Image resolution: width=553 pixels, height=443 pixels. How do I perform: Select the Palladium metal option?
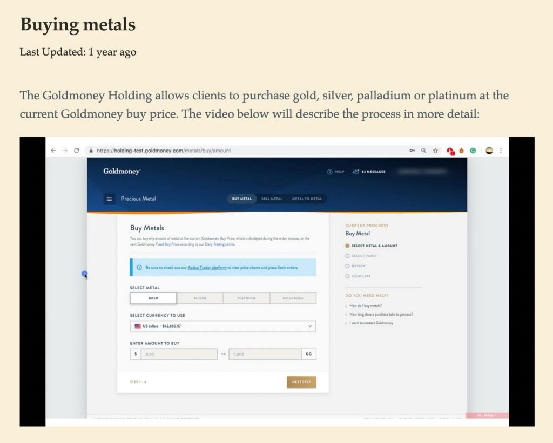(293, 298)
